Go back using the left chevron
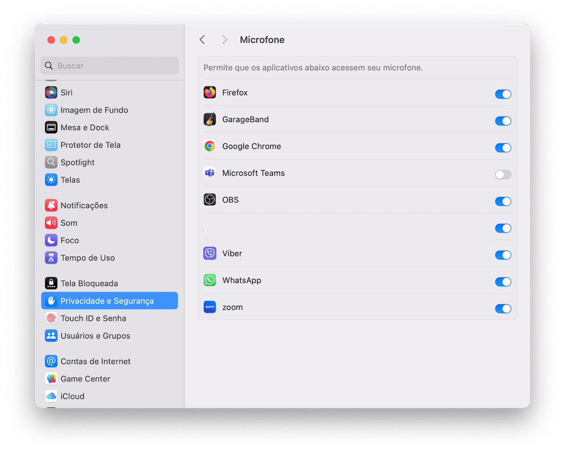565x454 pixels. [x=202, y=40]
